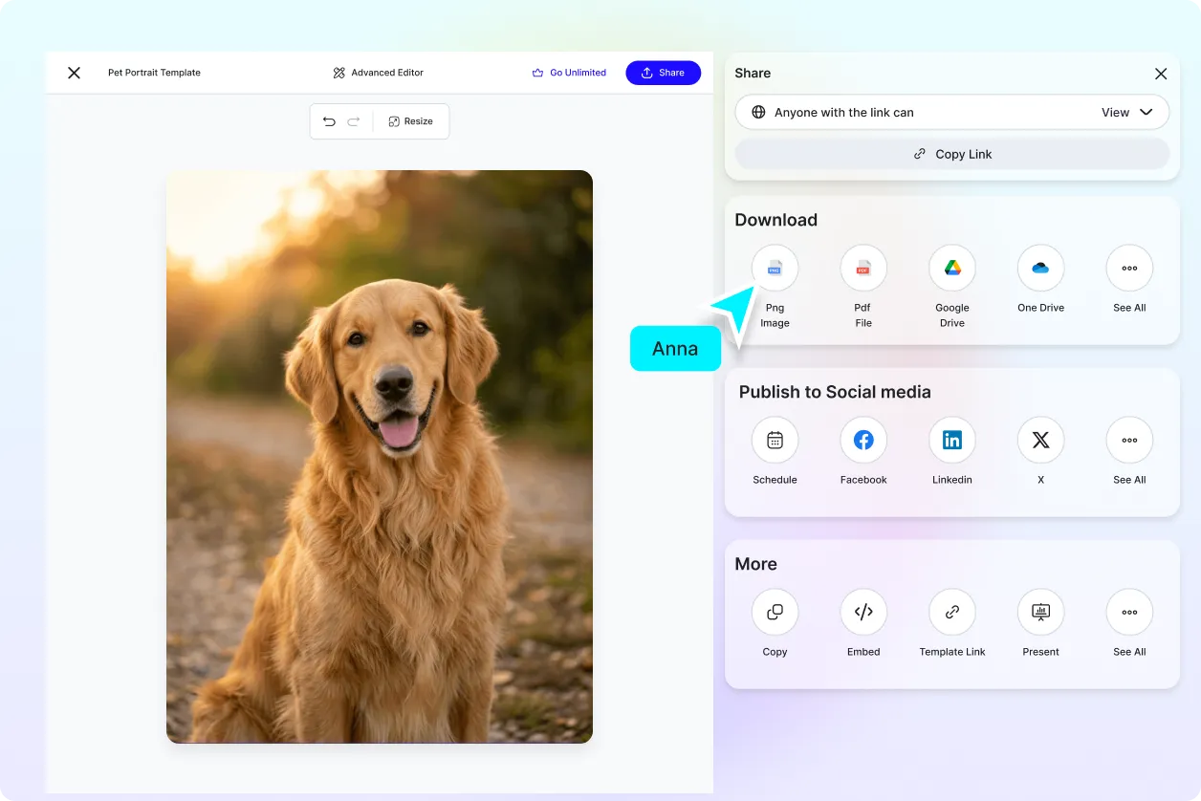Screen dimensions: 1201x801
Task: Click Go Unlimited upgrade link
Action: point(569,73)
